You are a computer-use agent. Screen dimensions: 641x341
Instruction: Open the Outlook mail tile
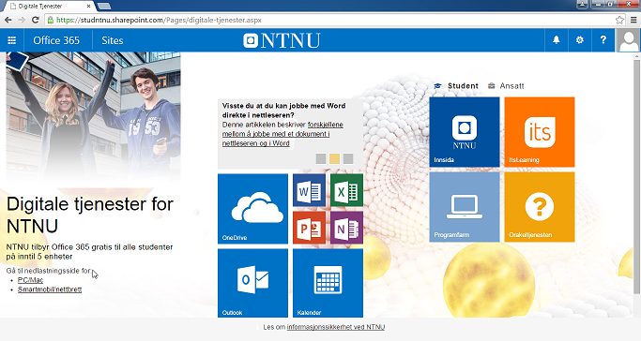(252, 283)
